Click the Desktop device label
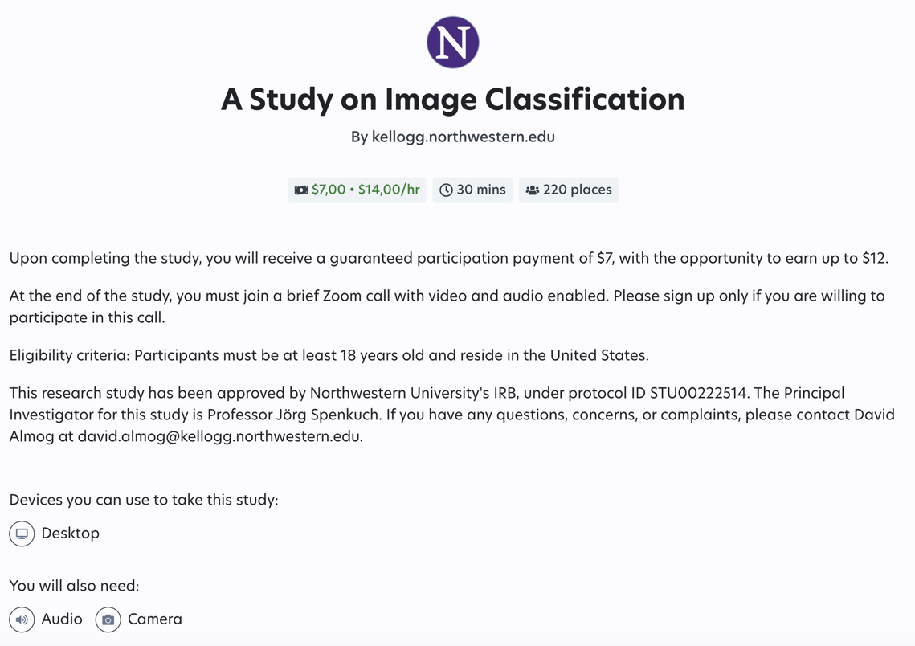Image resolution: width=915 pixels, height=646 pixels. coord(71,534)
